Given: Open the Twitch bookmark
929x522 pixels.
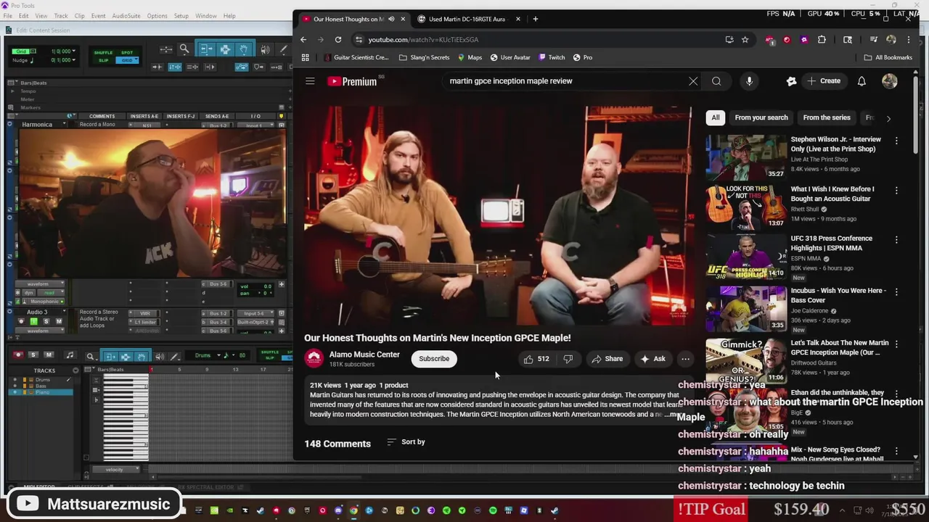Looking at the screenshot, I should (551, 57).
